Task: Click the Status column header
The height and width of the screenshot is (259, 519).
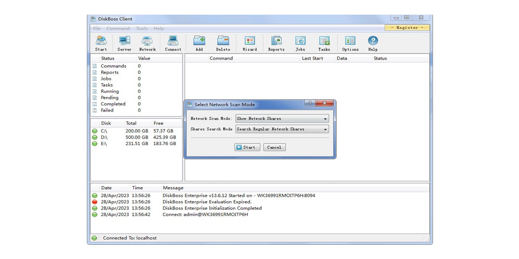Action: tap(108, 58)
